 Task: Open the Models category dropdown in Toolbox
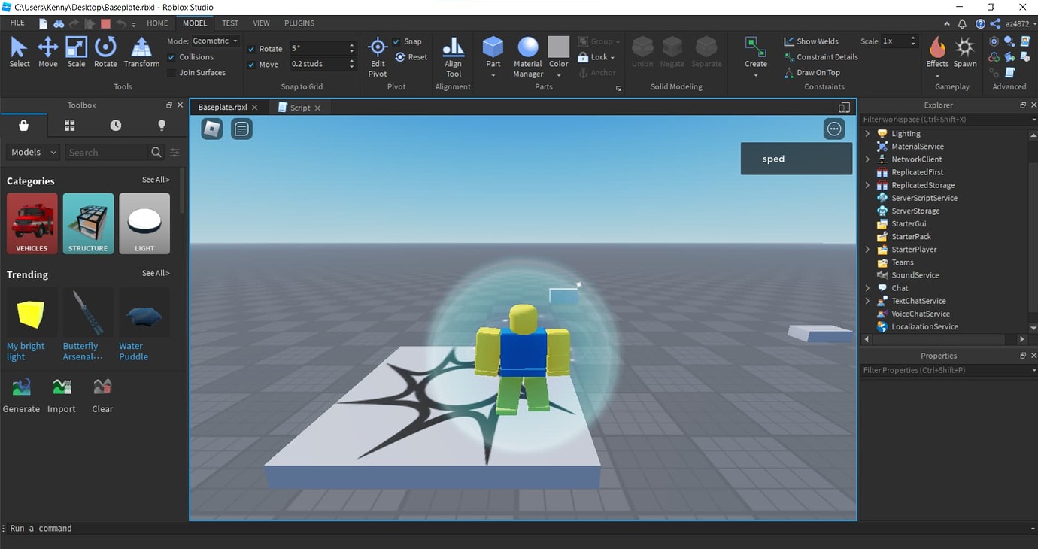33,153
